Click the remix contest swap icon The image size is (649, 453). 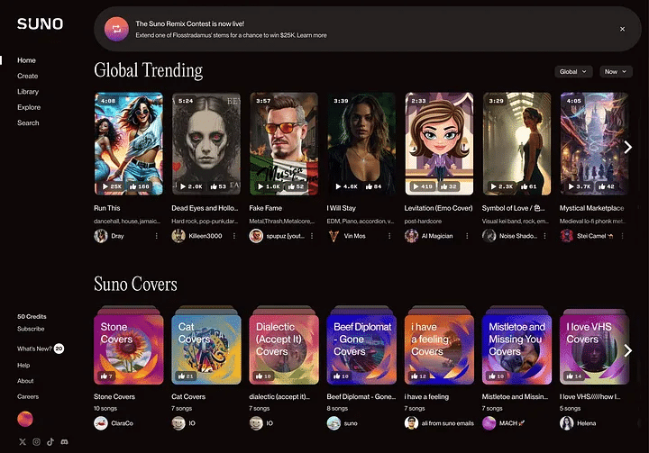tap(116, 29)
